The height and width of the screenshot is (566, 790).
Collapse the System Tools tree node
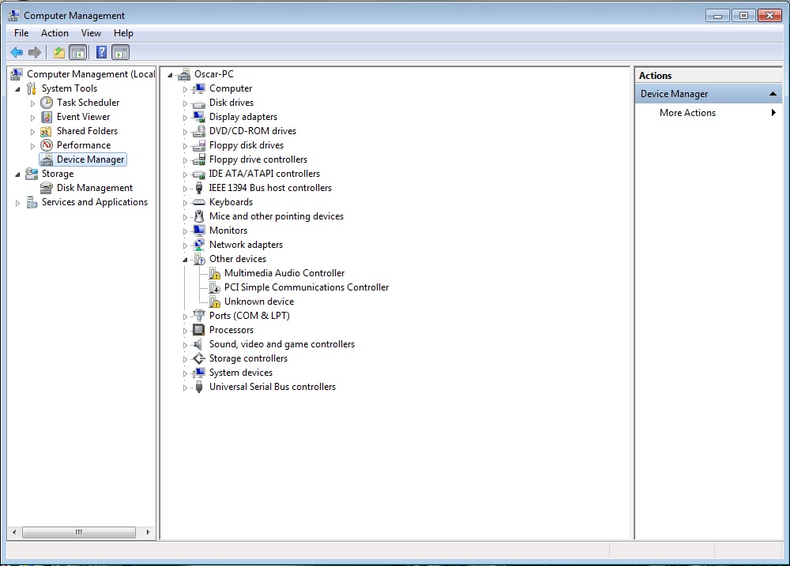click(x=18, y=89)
